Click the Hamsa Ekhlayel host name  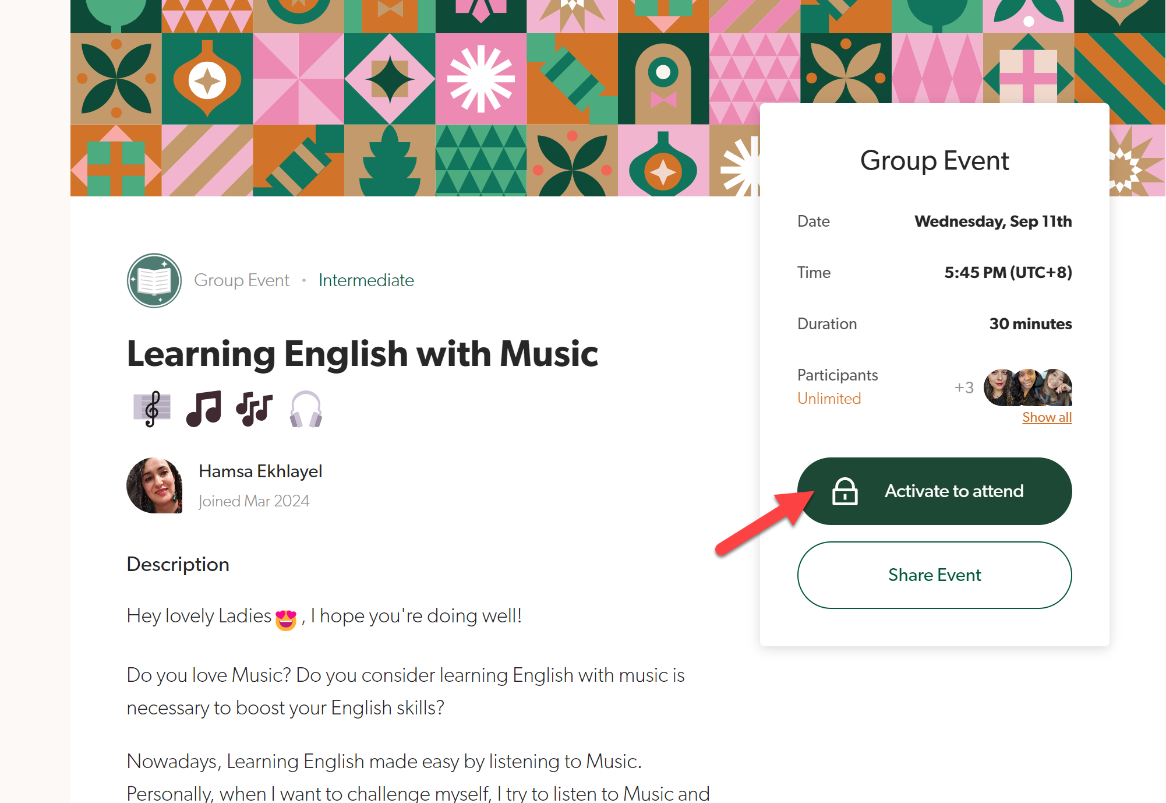260,471
